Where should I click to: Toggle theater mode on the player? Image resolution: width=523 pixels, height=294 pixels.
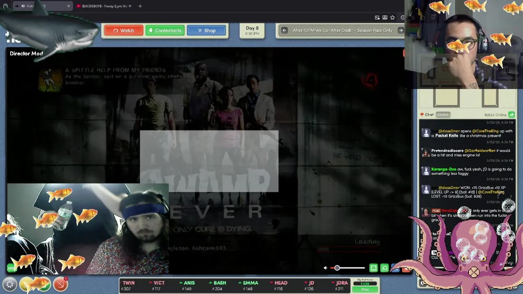pyautogui.click(x=373, y=268)
